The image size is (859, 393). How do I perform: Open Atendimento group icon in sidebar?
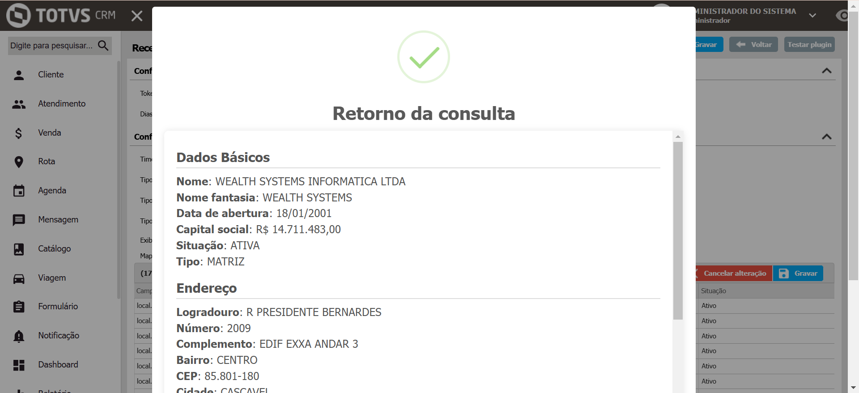(19, 104)
